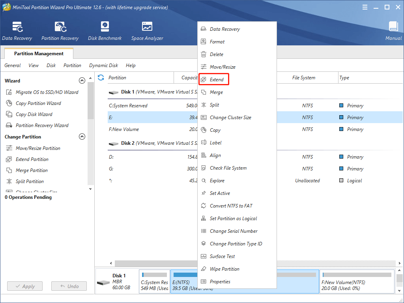Choose Move/Resize from the context menu

237,67
